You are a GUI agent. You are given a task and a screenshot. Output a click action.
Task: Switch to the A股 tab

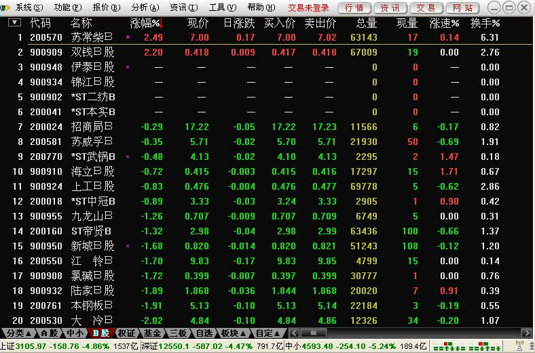click(49, 333)
